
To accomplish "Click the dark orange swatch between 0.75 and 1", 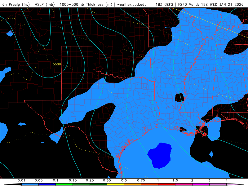I will pos(150,184).
